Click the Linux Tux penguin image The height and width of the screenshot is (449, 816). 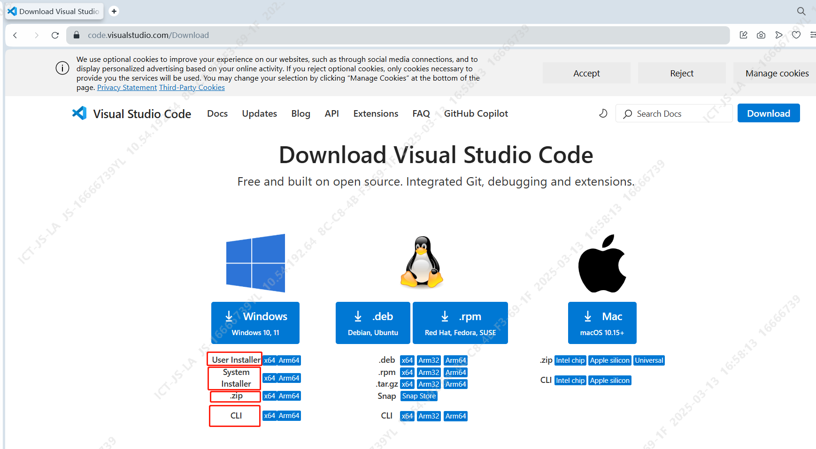click(x=422, y=262)
